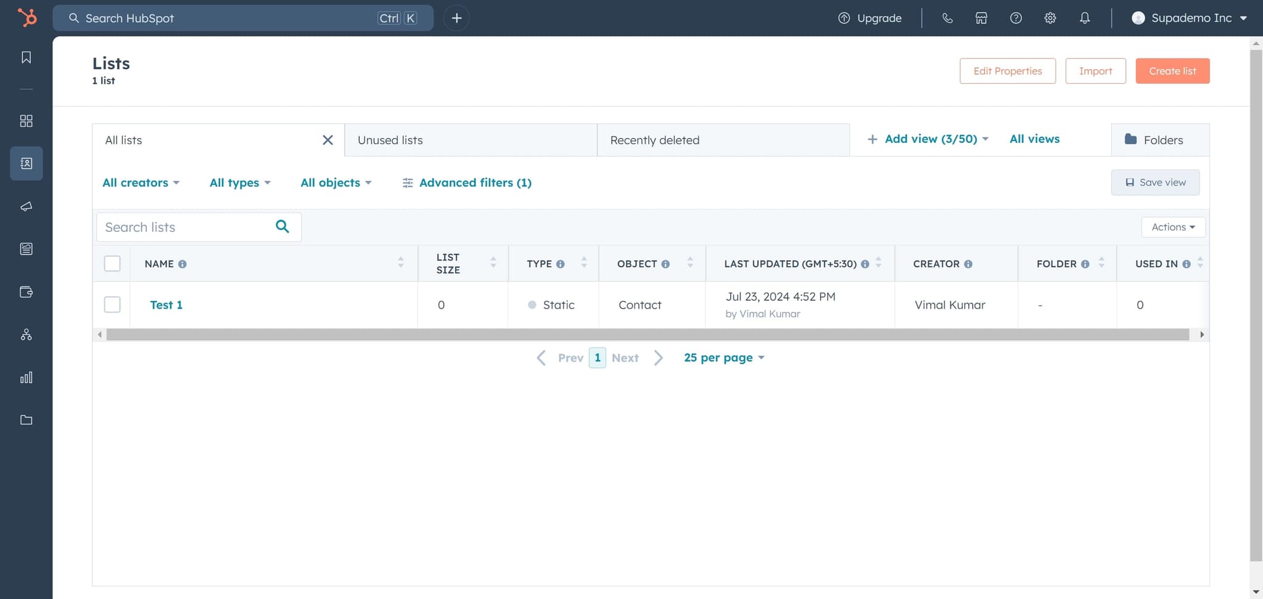
Task: Open the notifications bell icon
Action: tap(1084, 18)
